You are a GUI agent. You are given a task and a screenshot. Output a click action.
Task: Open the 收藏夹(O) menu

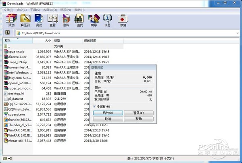click(x=50, y=10)
